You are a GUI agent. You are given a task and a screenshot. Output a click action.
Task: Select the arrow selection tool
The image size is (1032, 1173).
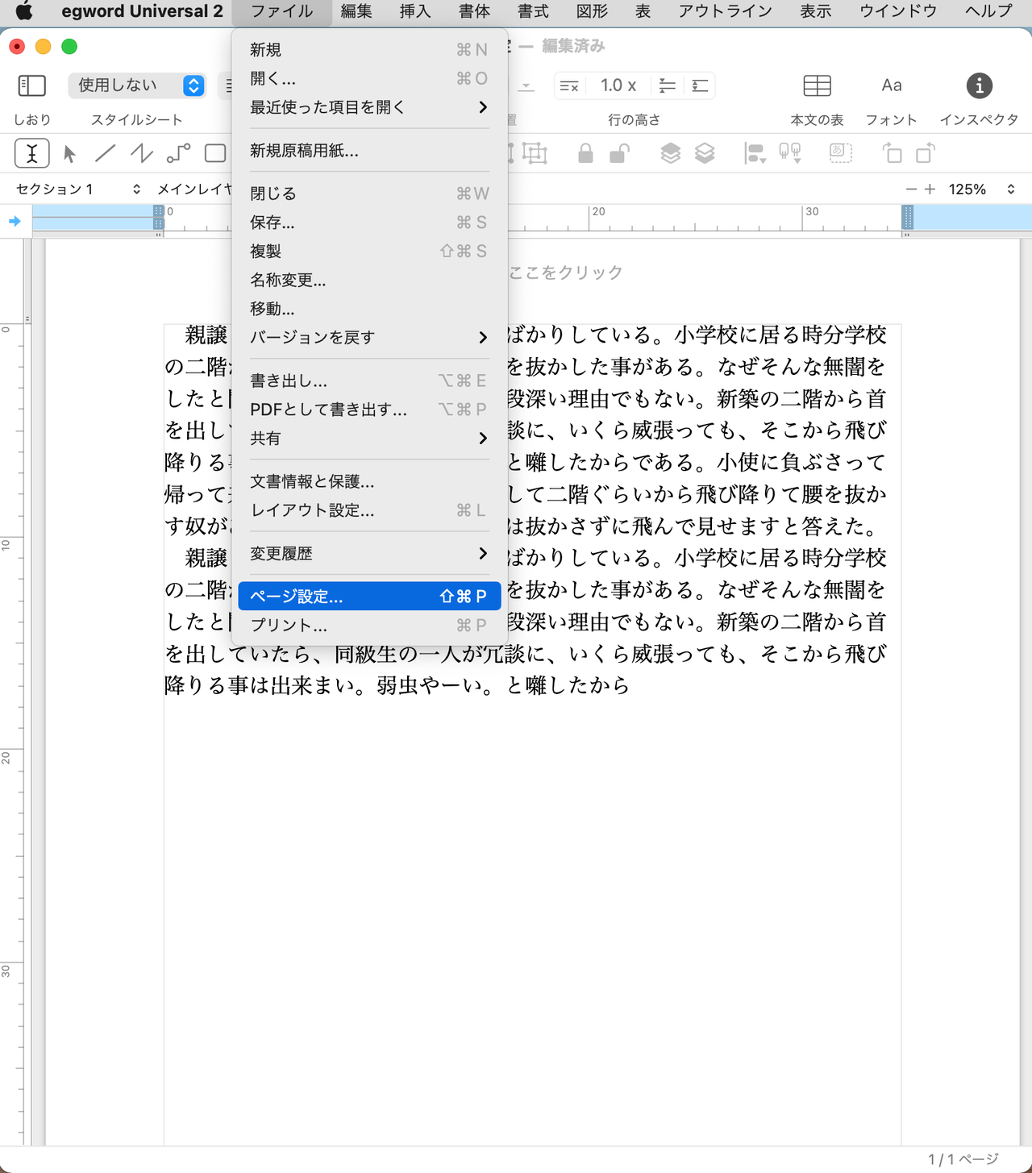click(x=69, y=153)
